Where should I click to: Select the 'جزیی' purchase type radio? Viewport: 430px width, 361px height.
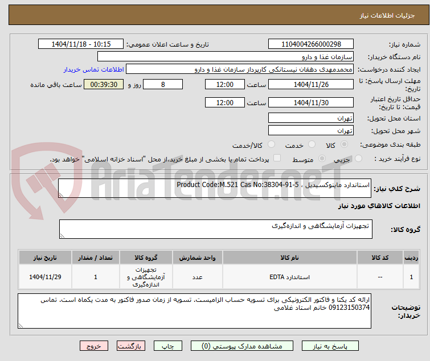tap(358, 159)
